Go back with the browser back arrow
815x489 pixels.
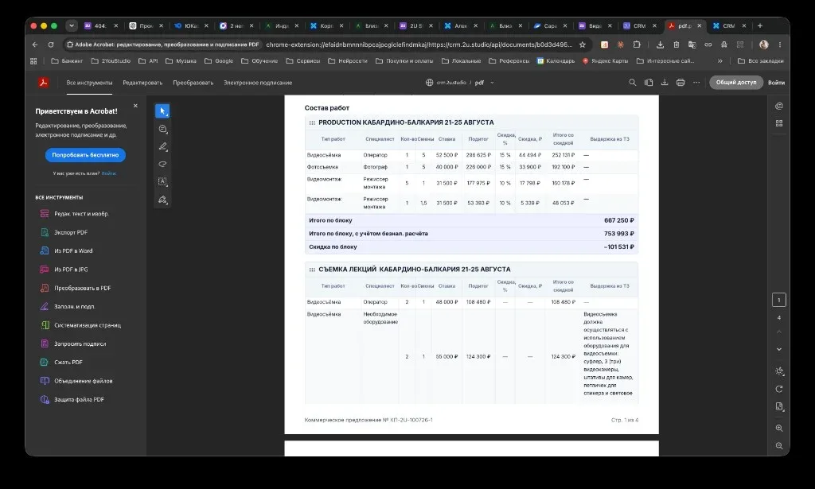tap(35, 45)
